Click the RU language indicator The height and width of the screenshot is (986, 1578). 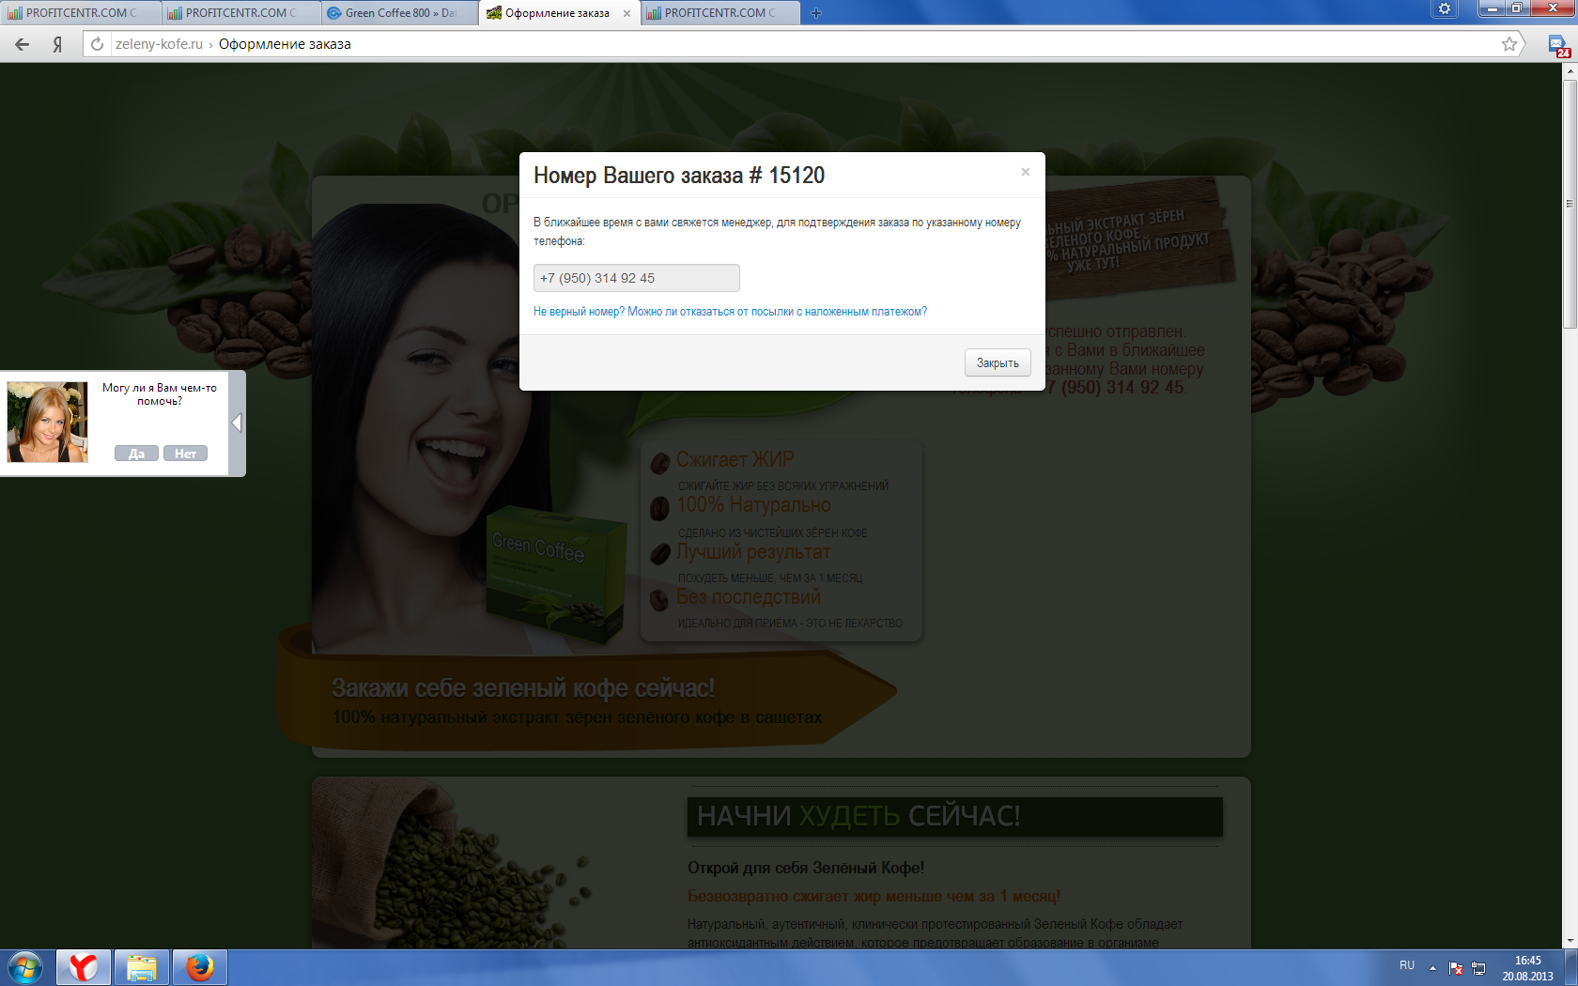(x=1407, y=965)
